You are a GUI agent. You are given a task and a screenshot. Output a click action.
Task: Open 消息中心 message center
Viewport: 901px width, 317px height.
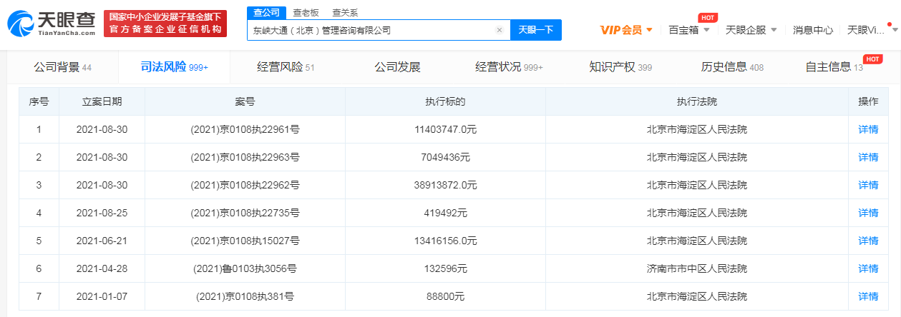click(x=812, y=30)
